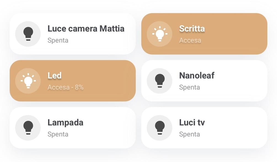Click the "Scritta" title text
The image size is (277, 162).
192,28
